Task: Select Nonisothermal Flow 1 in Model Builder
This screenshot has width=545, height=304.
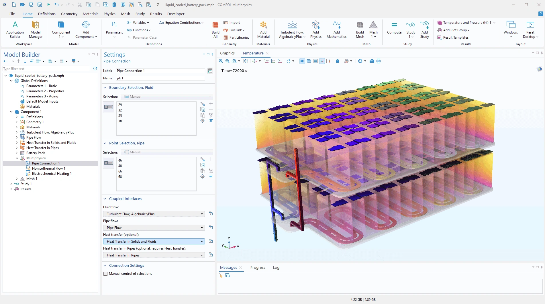Action: click(x=48, y=168)
